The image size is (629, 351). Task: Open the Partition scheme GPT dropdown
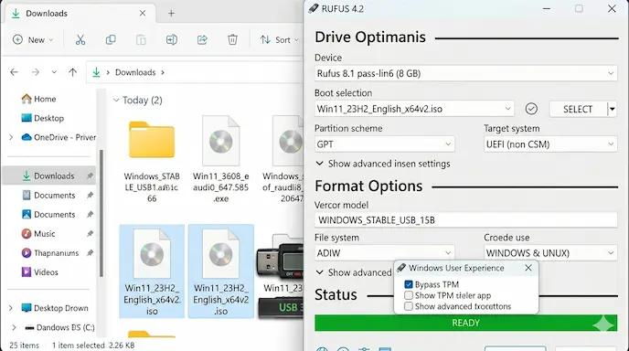[385, 144]
